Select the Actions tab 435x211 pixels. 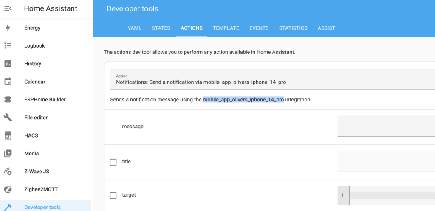[x=192, y=28]
